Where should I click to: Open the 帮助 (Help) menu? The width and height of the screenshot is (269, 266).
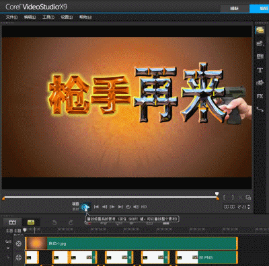(x=85, y=17)
